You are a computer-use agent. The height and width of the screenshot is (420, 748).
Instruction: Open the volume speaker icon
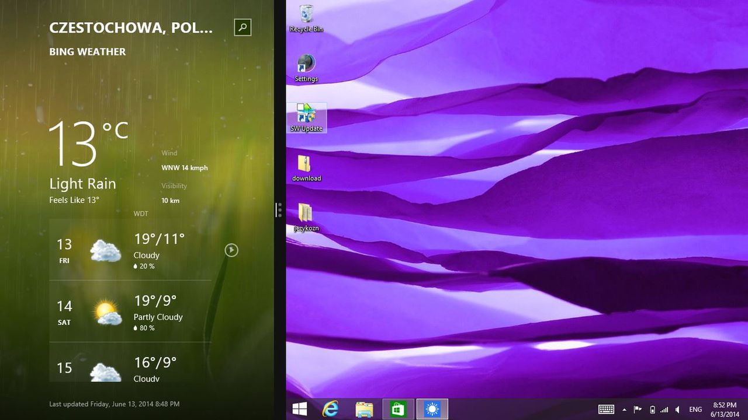(677, 409)
